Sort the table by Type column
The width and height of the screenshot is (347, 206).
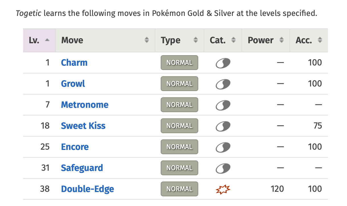click(x=179, y=40)
